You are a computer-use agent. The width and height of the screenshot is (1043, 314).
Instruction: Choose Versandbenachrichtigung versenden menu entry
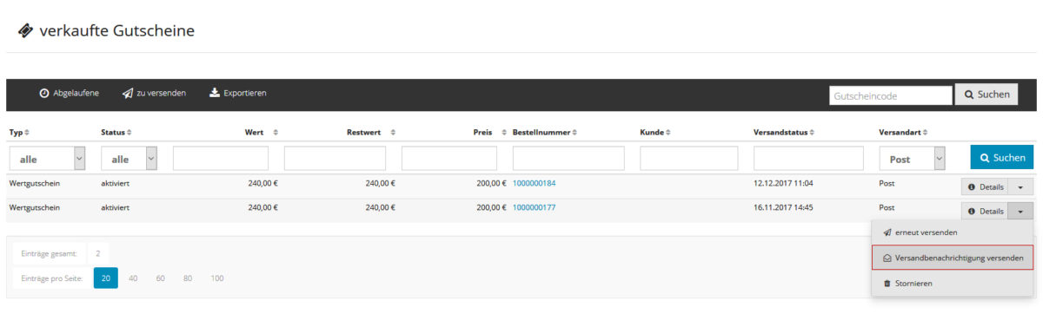tap(952, 258)
